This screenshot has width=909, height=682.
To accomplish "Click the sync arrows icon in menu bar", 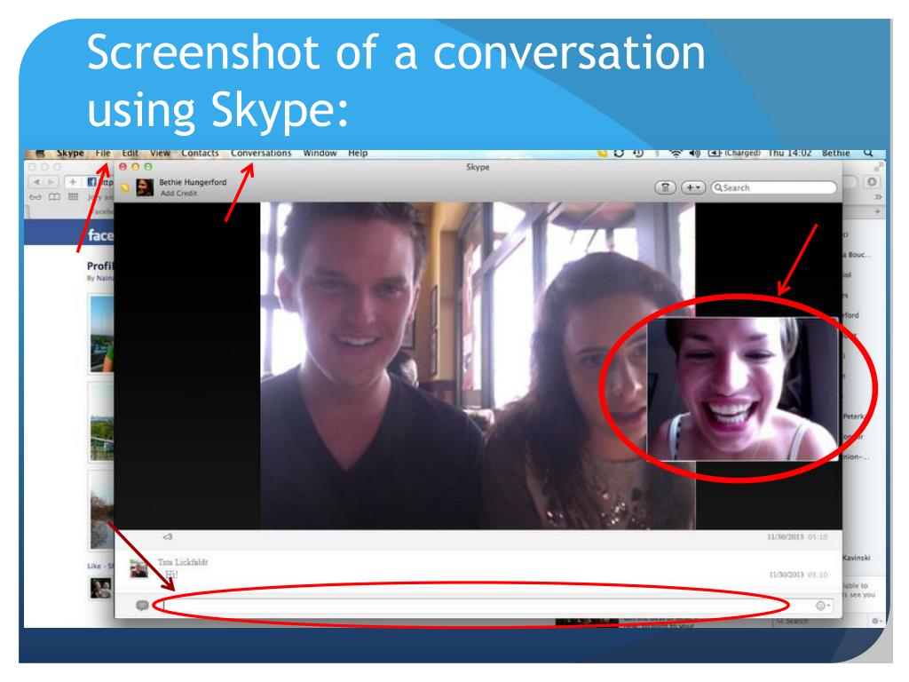I will coord(619,153).
